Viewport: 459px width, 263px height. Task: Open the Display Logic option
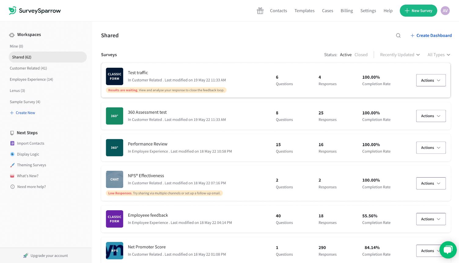pos(12,154)
